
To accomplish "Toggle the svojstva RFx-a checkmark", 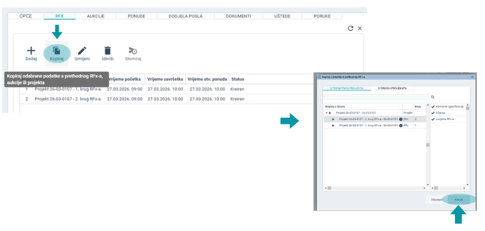I will (x=433, y=119).
